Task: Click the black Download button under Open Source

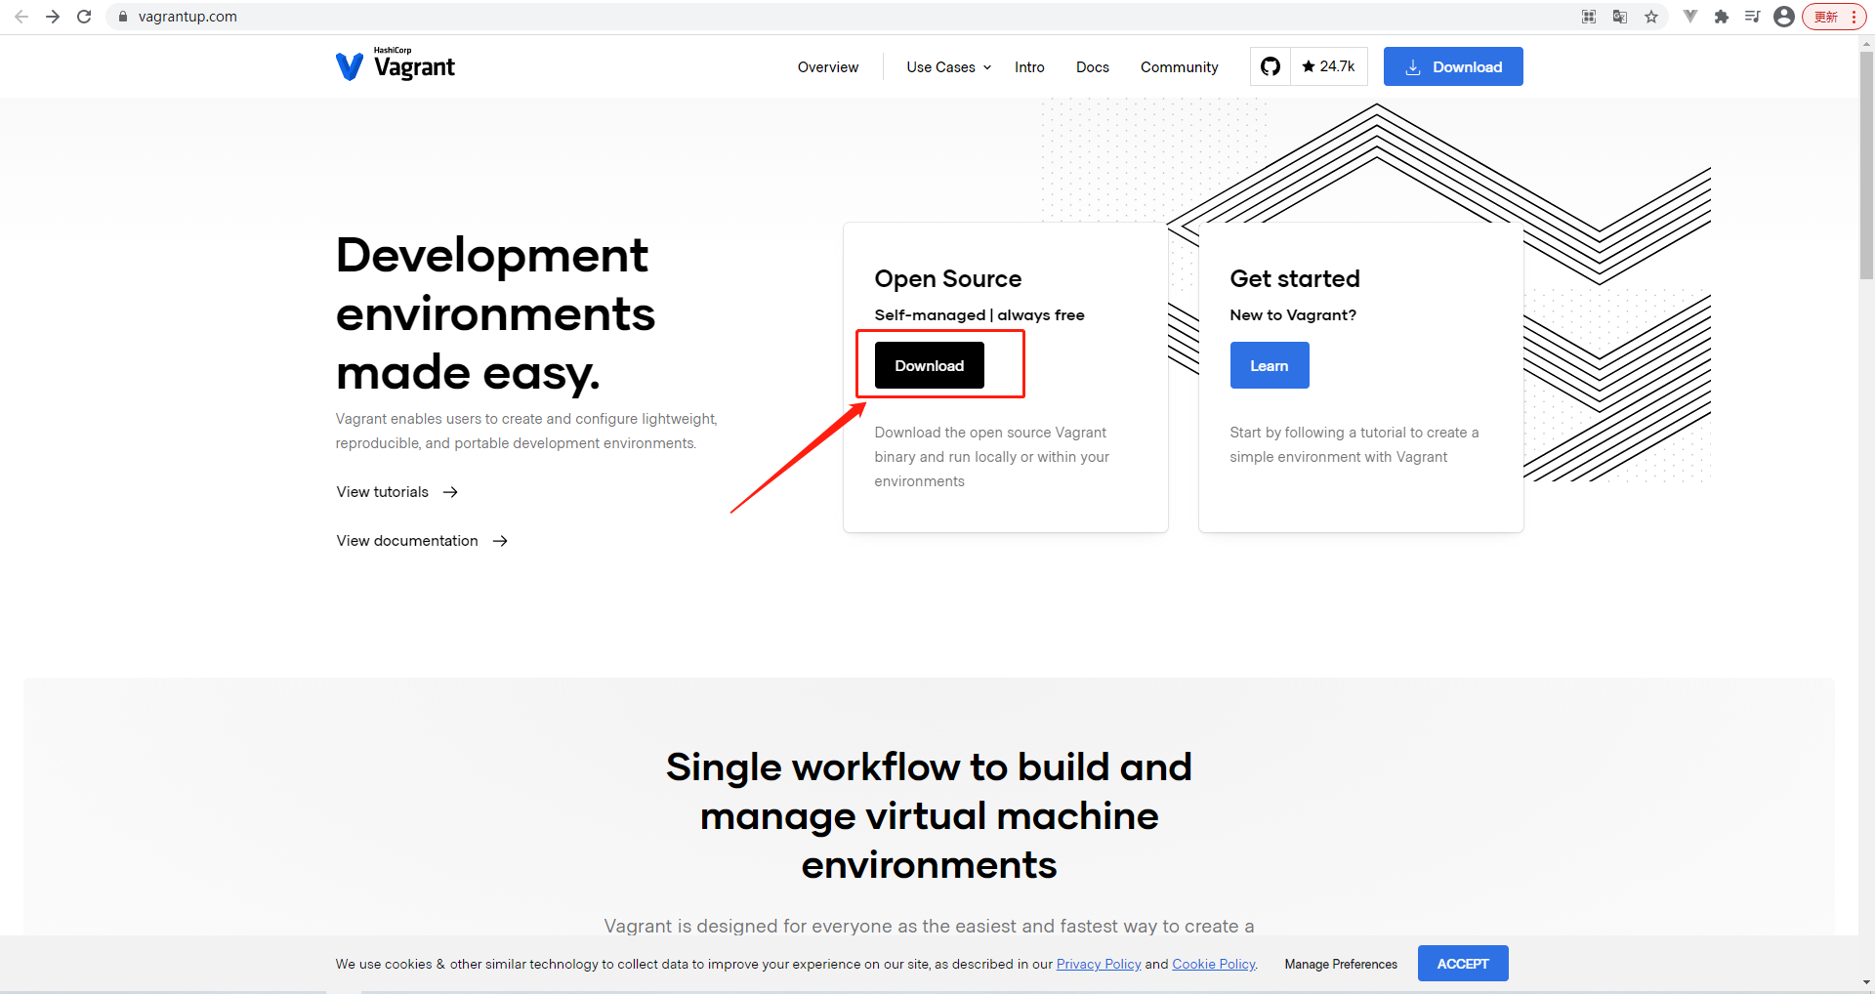Action: click(930, 365)
